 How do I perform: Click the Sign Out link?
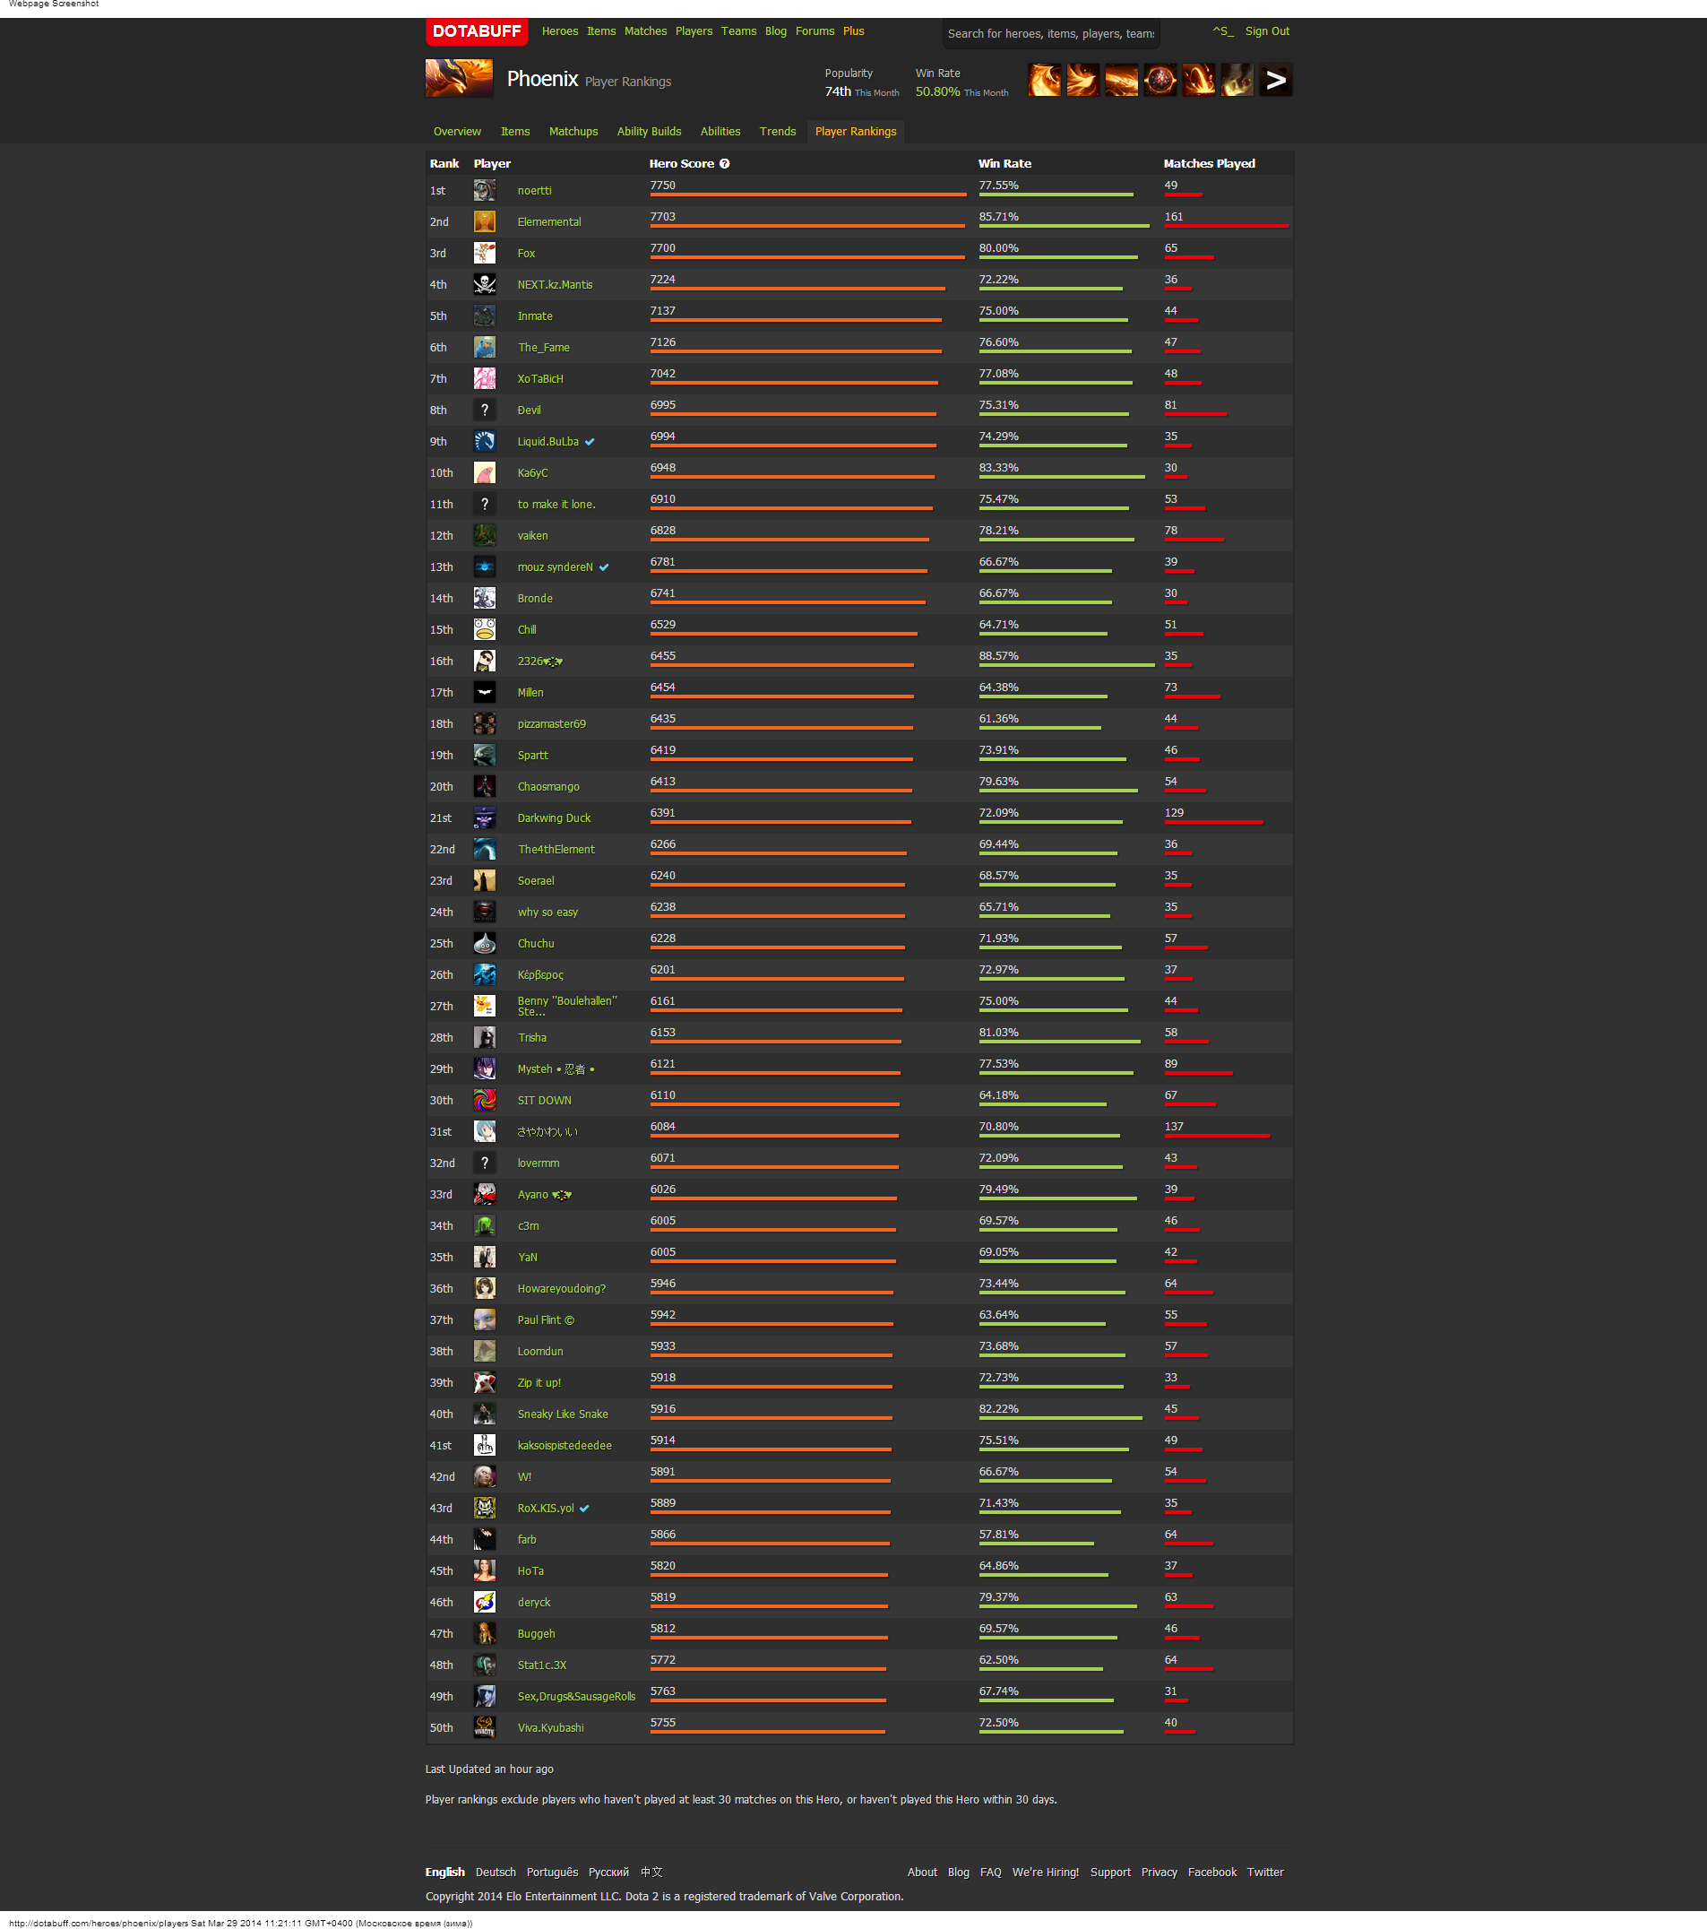[1266, 31]
